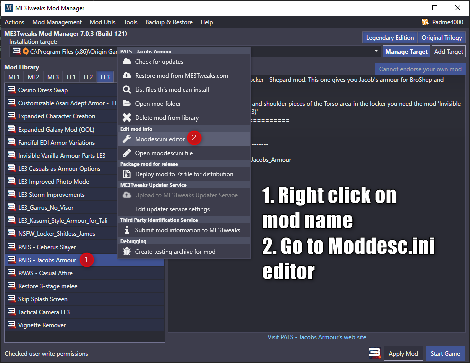Select Restore 3-stage melee mod

click(x=84, y=286)
